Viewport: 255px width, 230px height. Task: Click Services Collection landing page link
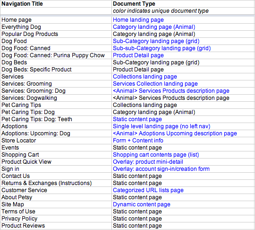(x=155, y=84)
